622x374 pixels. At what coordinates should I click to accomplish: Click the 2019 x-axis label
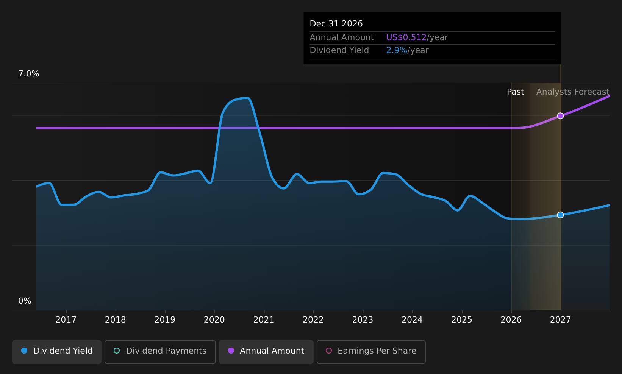point(165,320)
